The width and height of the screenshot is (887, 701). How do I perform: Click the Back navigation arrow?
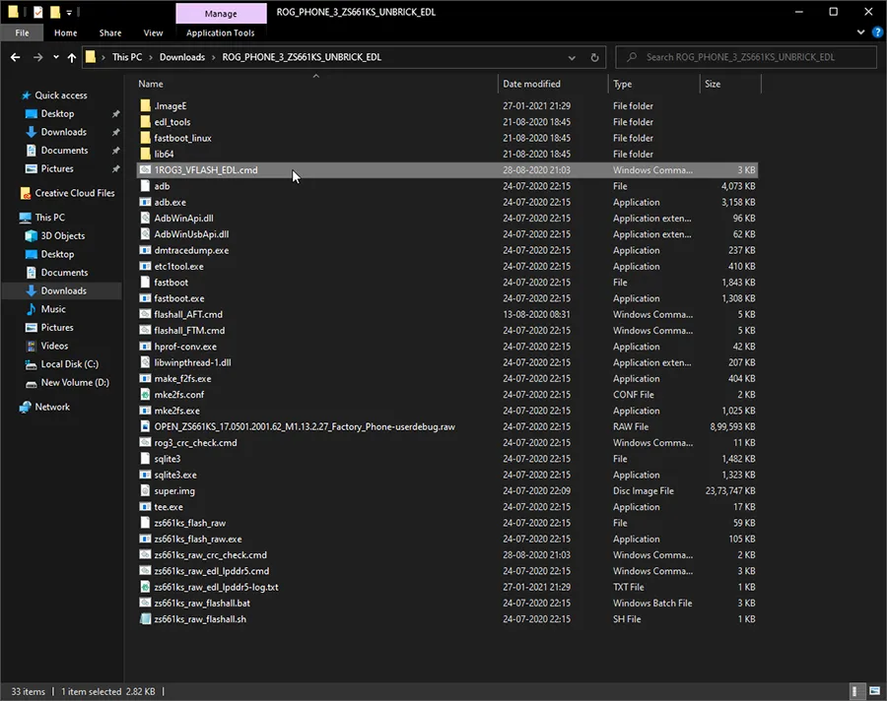coord(15,57)
